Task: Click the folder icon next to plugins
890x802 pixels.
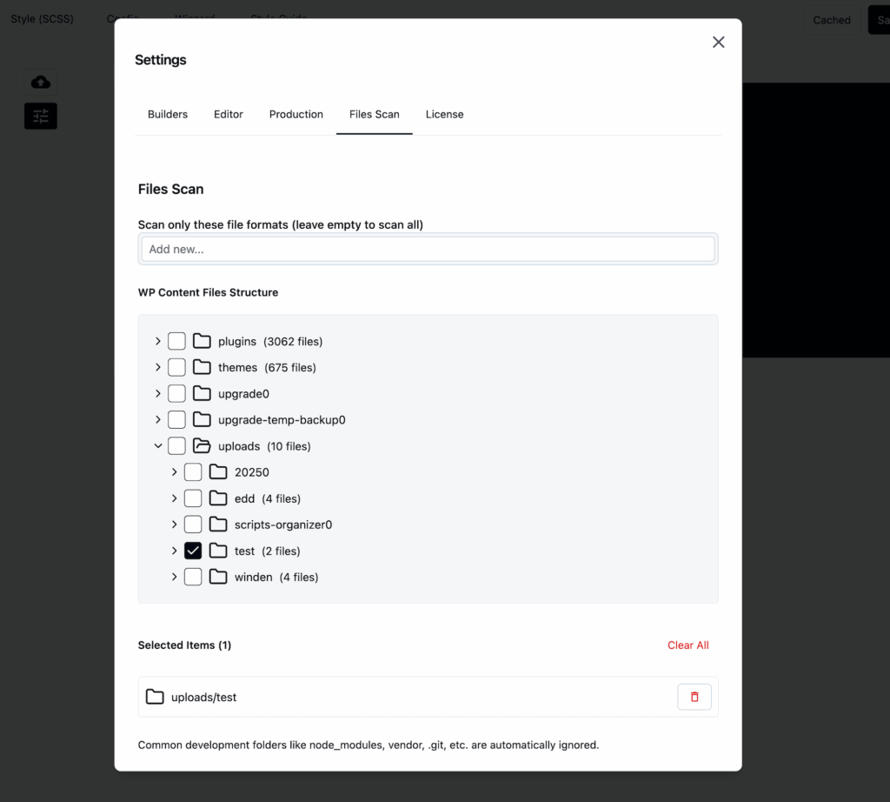Action: [201, 341]
